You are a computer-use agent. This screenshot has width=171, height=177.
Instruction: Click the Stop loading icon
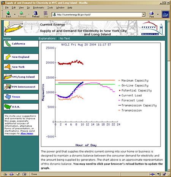tap(45, 13)
